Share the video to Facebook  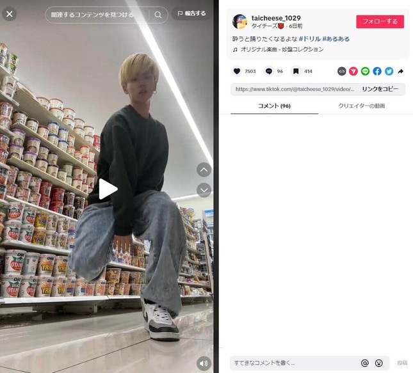point(377,71)
